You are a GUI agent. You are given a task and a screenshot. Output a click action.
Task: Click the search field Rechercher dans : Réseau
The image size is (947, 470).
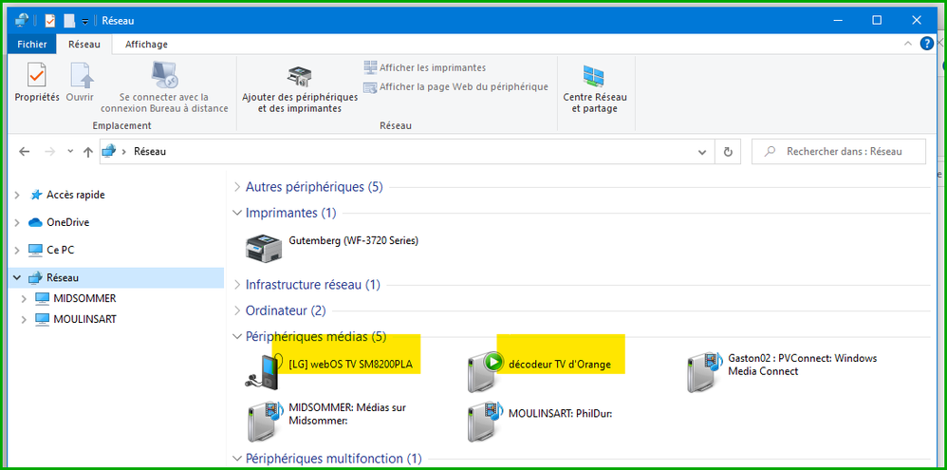(838, 152)
